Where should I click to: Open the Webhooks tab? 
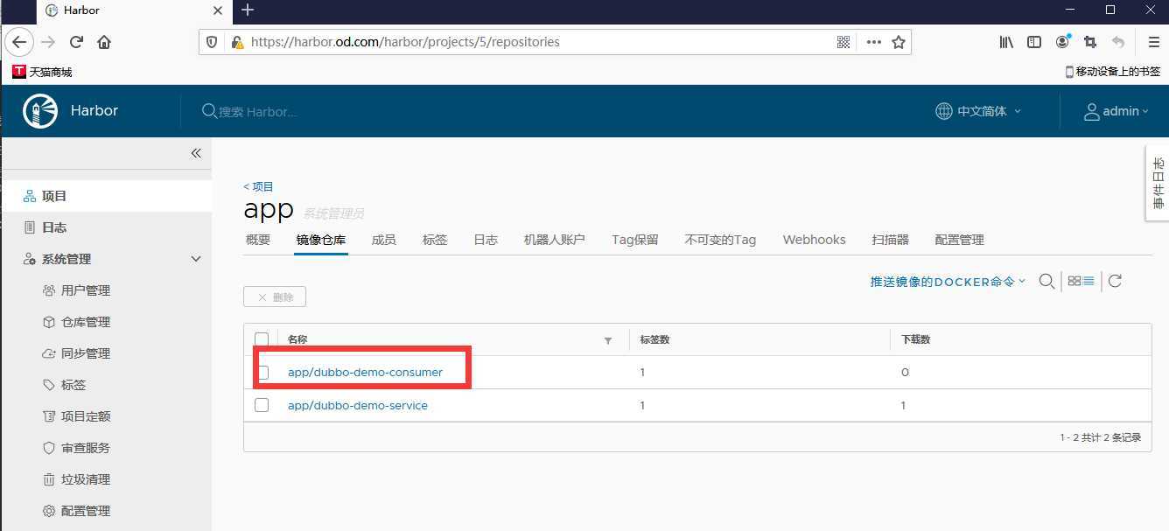(815, 240)
